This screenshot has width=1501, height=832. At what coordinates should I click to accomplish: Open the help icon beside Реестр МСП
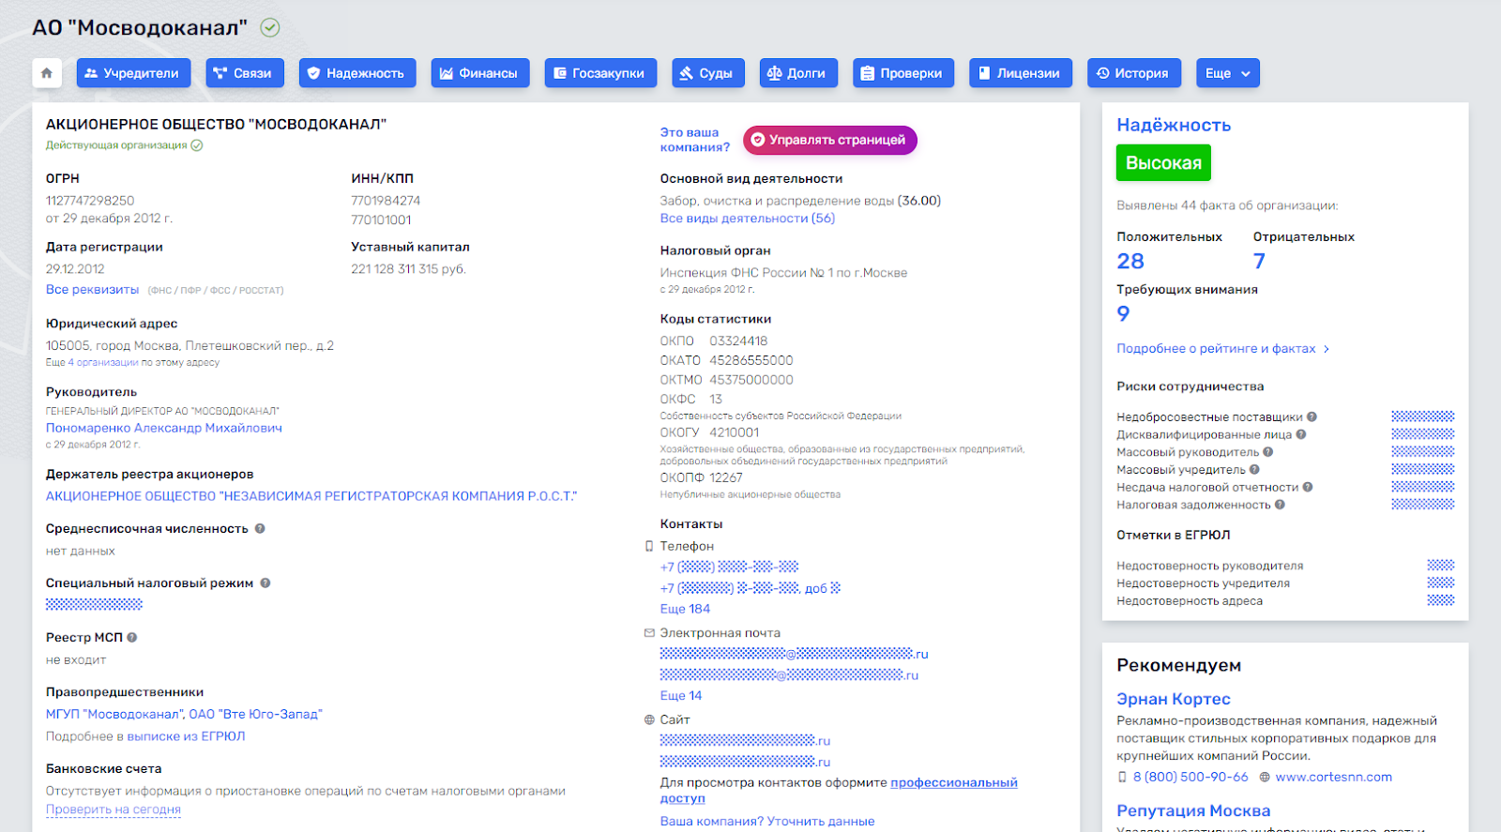(132, 638)
